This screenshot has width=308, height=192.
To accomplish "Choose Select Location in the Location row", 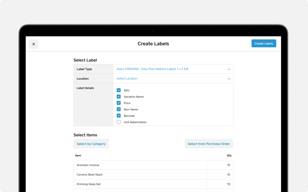I will point(127,78).
